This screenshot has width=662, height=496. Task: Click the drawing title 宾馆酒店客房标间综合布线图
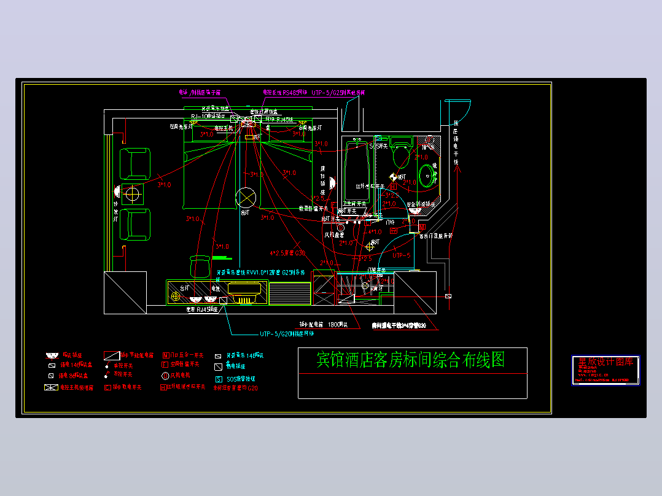410,360
